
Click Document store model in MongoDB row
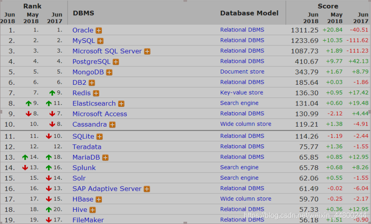242,72
